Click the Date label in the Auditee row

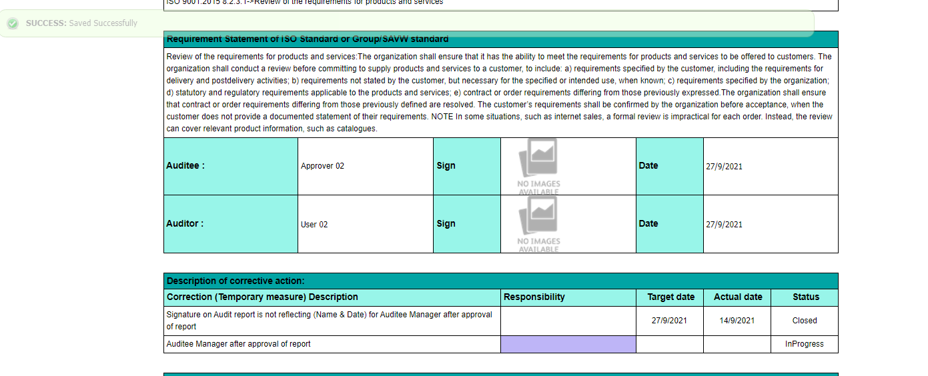coord(648,166)
